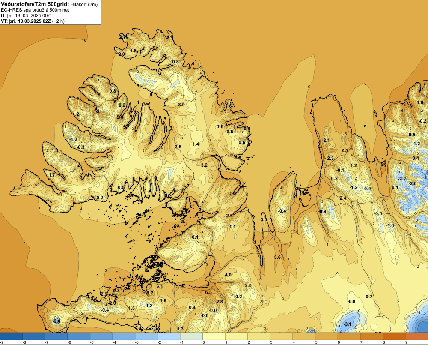
Task: Click legend swatch between 0 and 1
Action: pyautogui.click(x=214, y=336)
